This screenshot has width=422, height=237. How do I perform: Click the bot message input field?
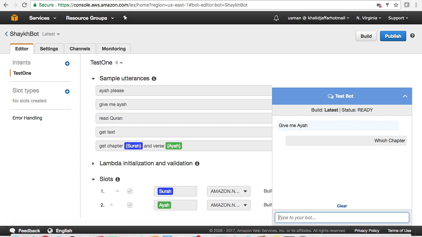(342, 218)
